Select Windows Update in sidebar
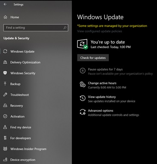Screen dimensions: 157x164 tap(22, 52)
